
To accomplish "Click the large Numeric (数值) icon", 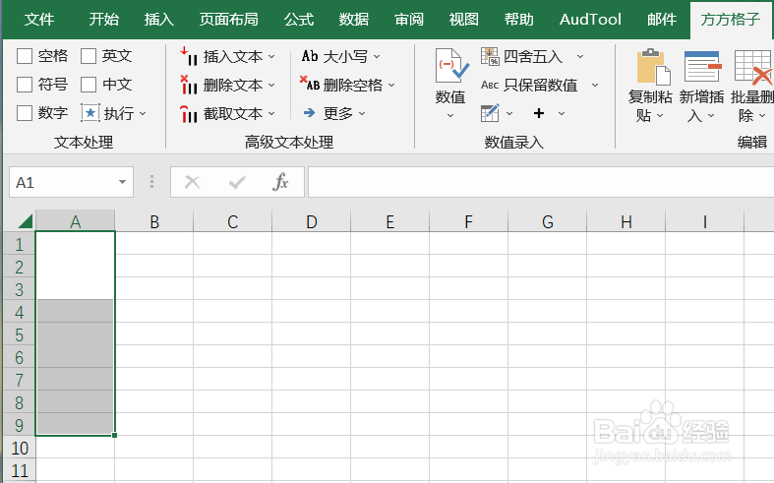I will [450, 66].
